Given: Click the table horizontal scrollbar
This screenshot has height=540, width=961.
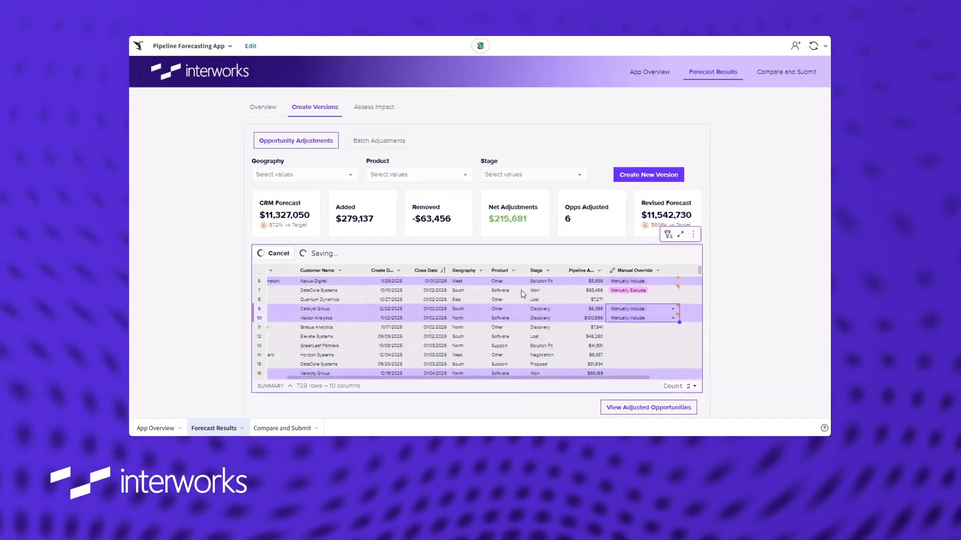Looking at the screenshot, I should tap(468, 377).
